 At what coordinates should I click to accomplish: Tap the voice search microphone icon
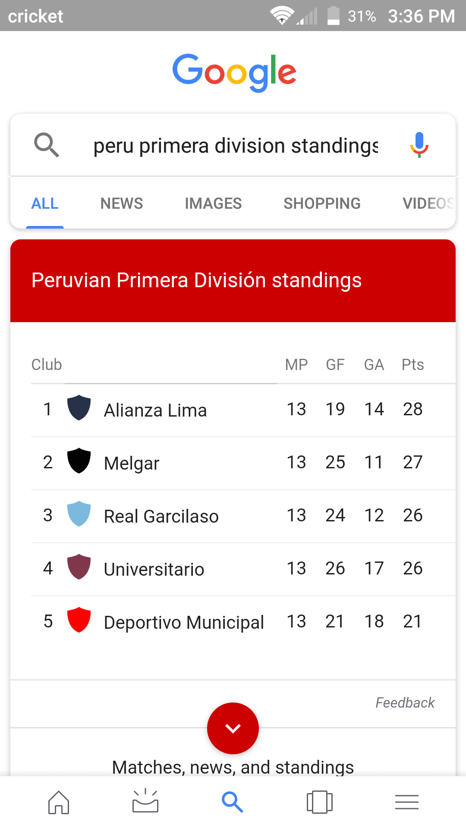click(x=419, y=145)
